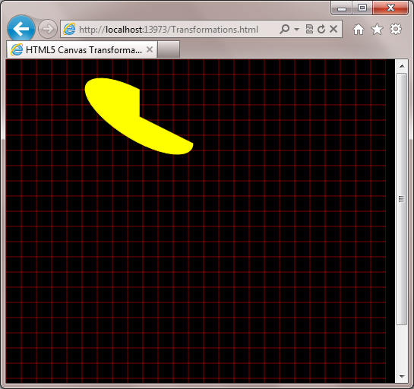Click the vertical scrollbar thumb

(402, 199)
